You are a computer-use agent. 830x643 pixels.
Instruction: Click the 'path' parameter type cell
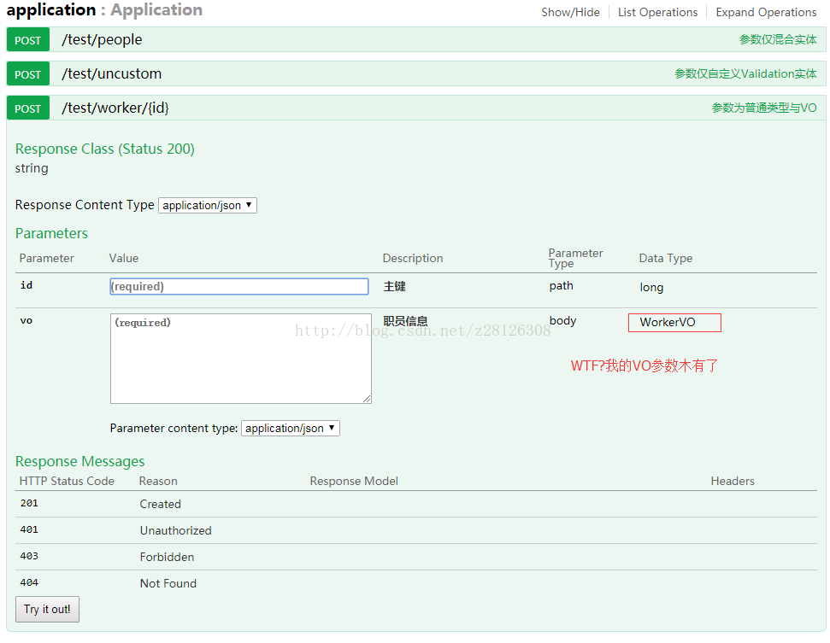pos(561,286)
